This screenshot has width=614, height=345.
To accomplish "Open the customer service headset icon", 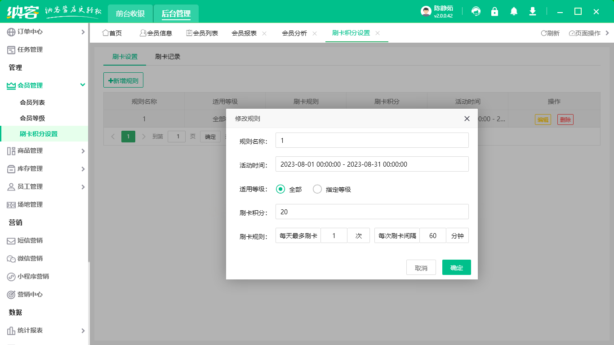I will pyautogui.click(x=476, y=11).
